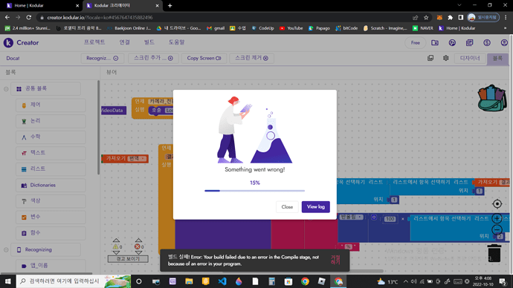Zoom out the blocks workspace
The width and height of the screenshot is (513, 288).
(x=497, y=230)
